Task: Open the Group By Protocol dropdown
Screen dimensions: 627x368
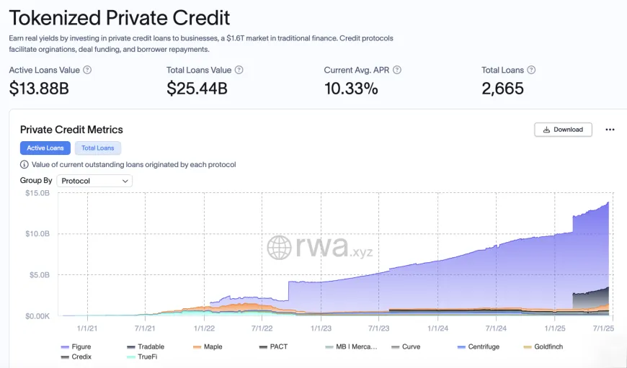Action: pyautogui.click(x=94, y=181)
